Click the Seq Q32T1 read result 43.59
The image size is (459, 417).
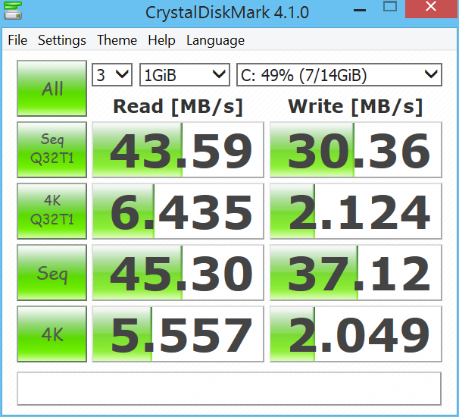178,150
